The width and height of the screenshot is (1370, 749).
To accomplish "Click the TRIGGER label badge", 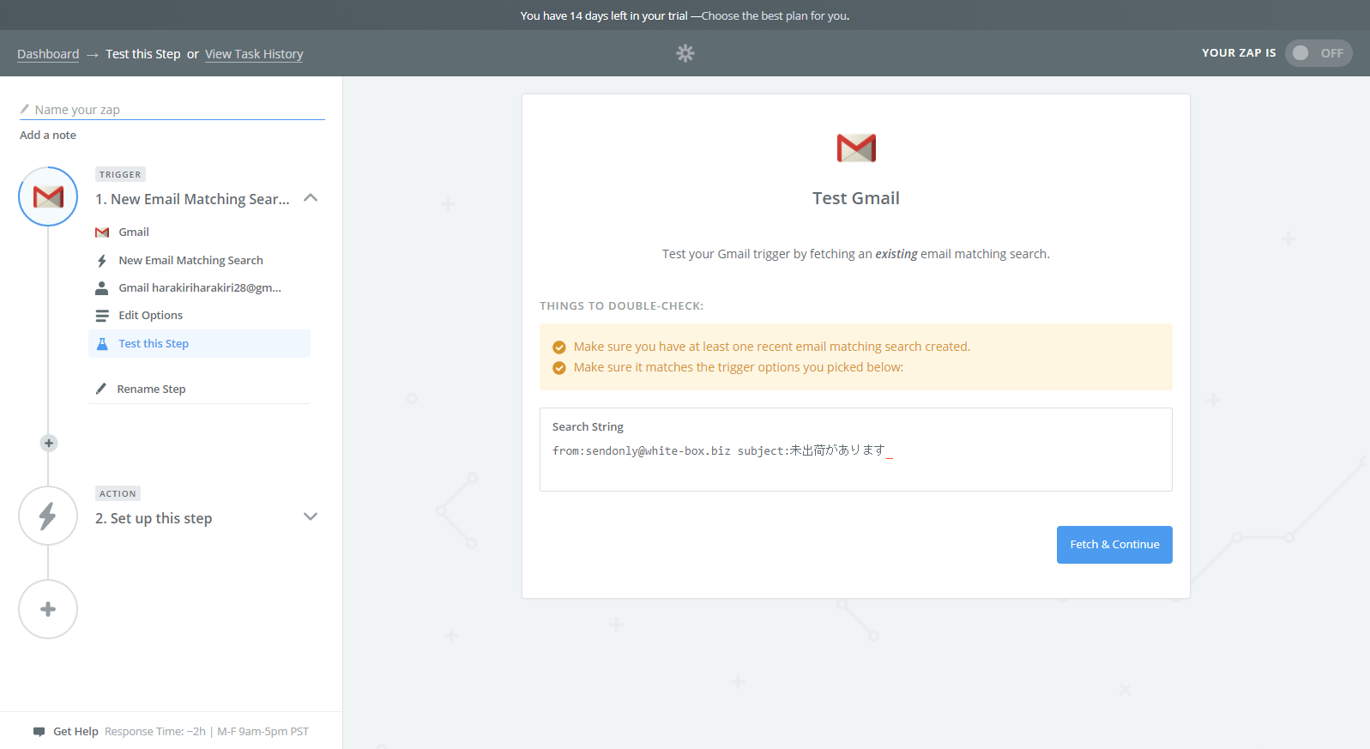I will (120, 174).
